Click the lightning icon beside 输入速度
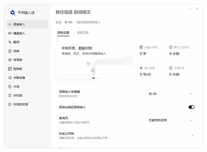Viewport: 207px width, 152px height. [141, 68]
